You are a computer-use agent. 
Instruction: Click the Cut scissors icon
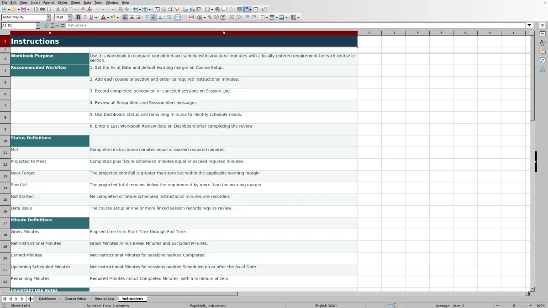[x=58, y=9]
